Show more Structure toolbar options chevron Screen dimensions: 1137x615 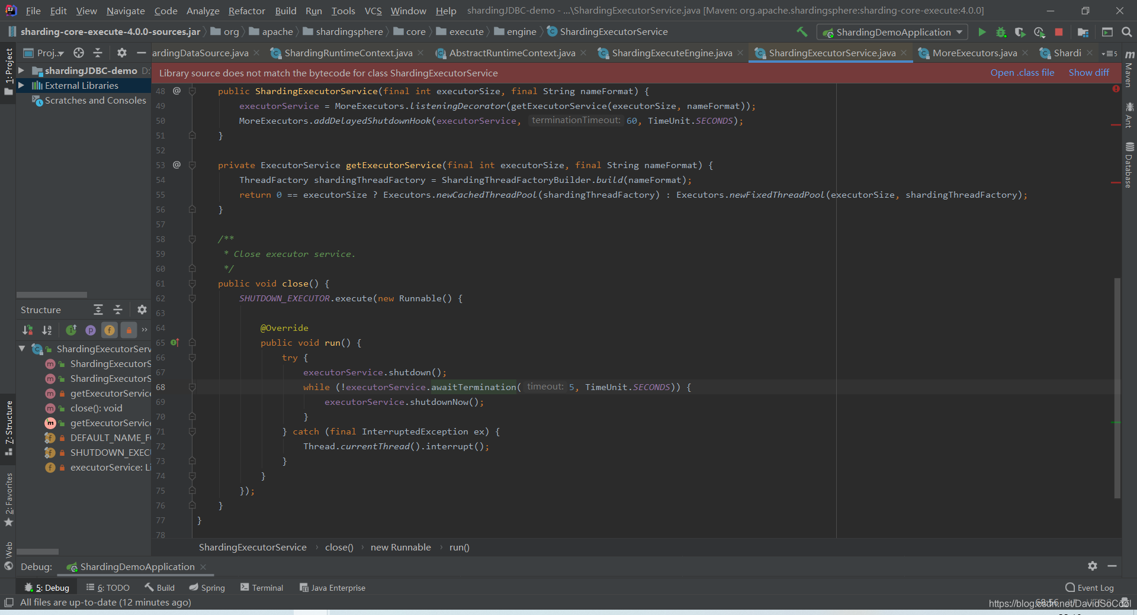tap(144, 330)
